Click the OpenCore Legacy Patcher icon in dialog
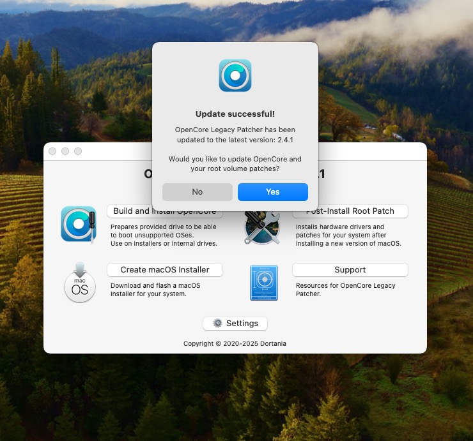The image size is (473, 441). pos(235,75)
